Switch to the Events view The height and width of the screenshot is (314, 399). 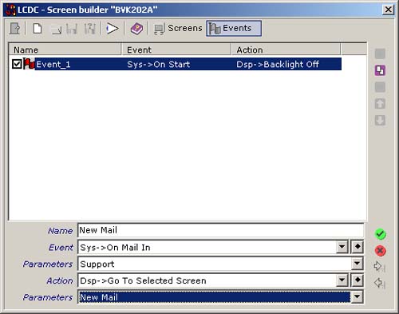pyautogui.click(x=234, y=29)
